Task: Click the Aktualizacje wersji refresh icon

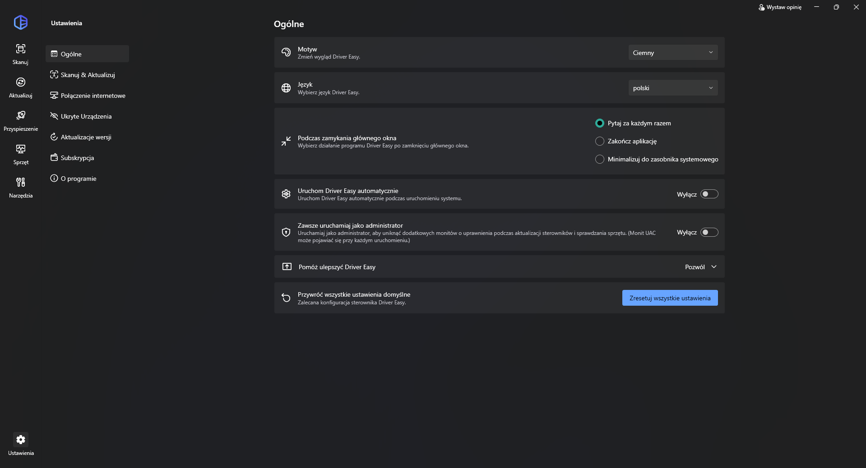Action: click(x=54, y=137)
